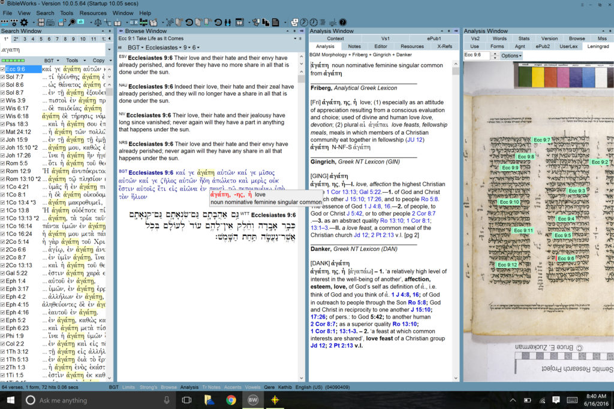Toggle Accents in the status bar
Screen dimensions: 614x409
233,387
